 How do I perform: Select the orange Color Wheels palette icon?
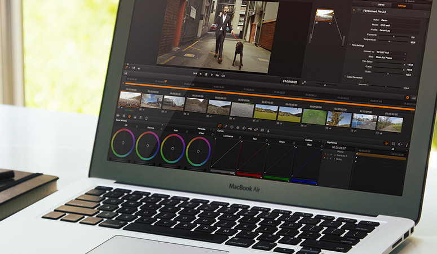point(129,116)
